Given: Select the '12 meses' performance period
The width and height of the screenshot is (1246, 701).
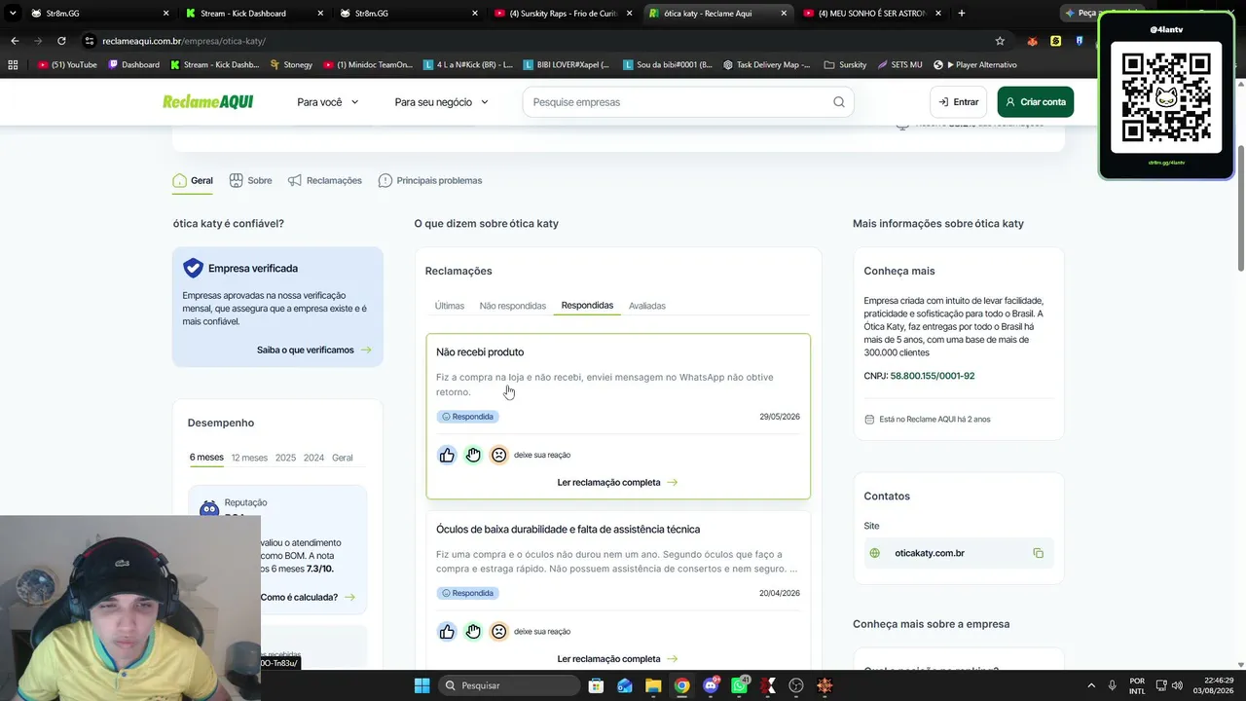Looking at the screenshot, I should click(x=248, y=458).
